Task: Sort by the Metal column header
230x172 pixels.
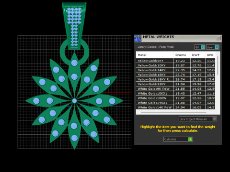Action: [155, 55]
